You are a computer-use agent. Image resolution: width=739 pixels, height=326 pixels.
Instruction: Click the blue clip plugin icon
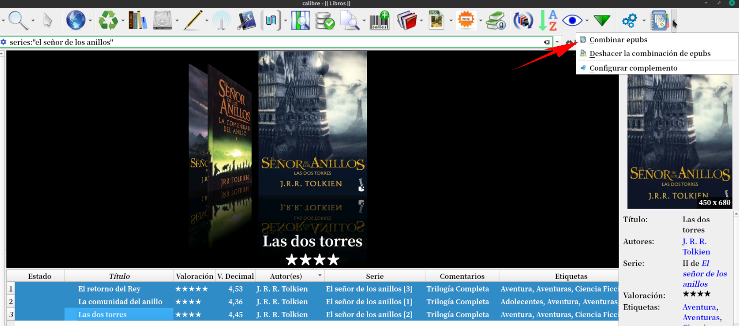point(271,20)
